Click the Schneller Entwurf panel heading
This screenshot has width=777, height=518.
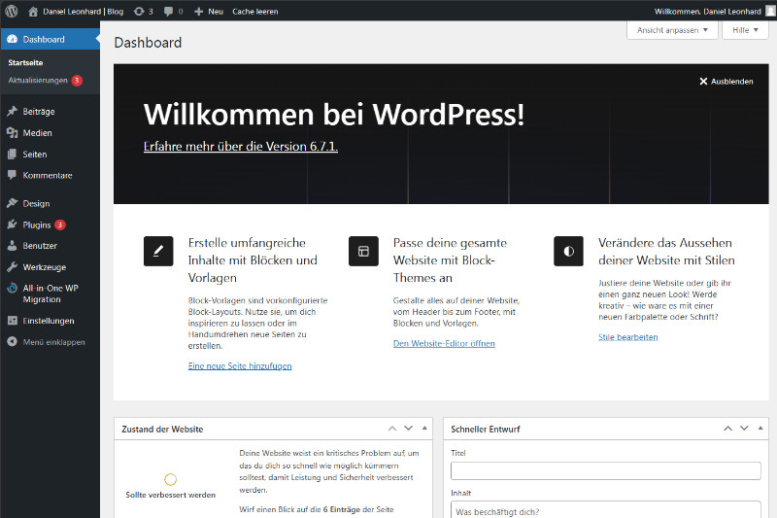click(x=486, y=430)
